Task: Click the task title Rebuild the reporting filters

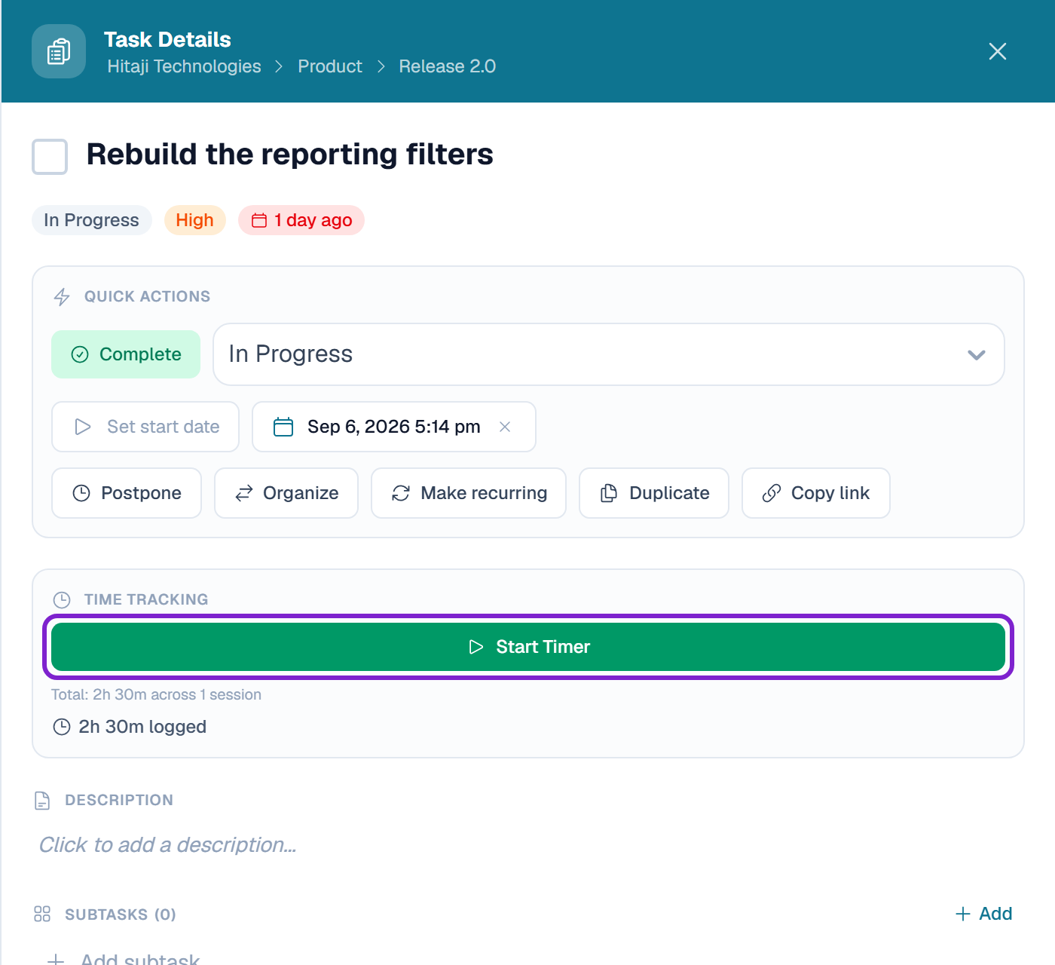Action: tap(290, 155)
